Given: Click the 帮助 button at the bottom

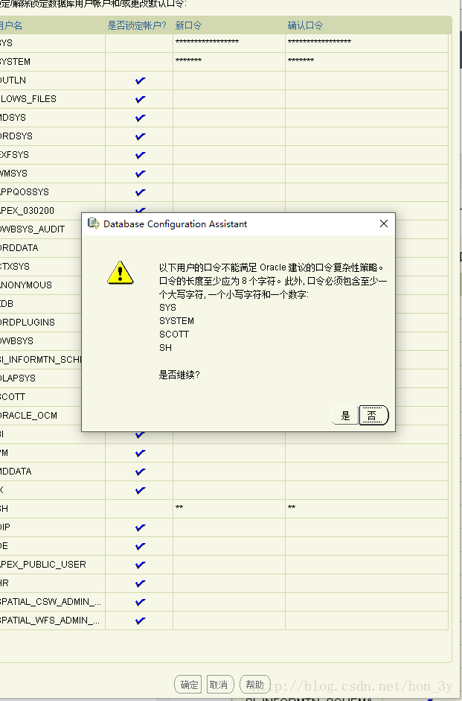Looking at the screenshot, I should 254,685.
